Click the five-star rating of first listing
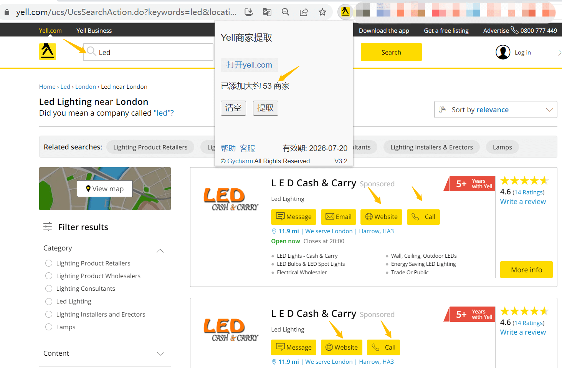 [524, 181]
